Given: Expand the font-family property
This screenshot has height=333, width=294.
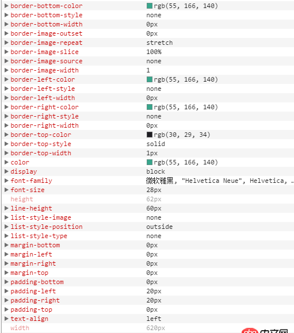Looking at the screenshot, I should pos(6,181).
